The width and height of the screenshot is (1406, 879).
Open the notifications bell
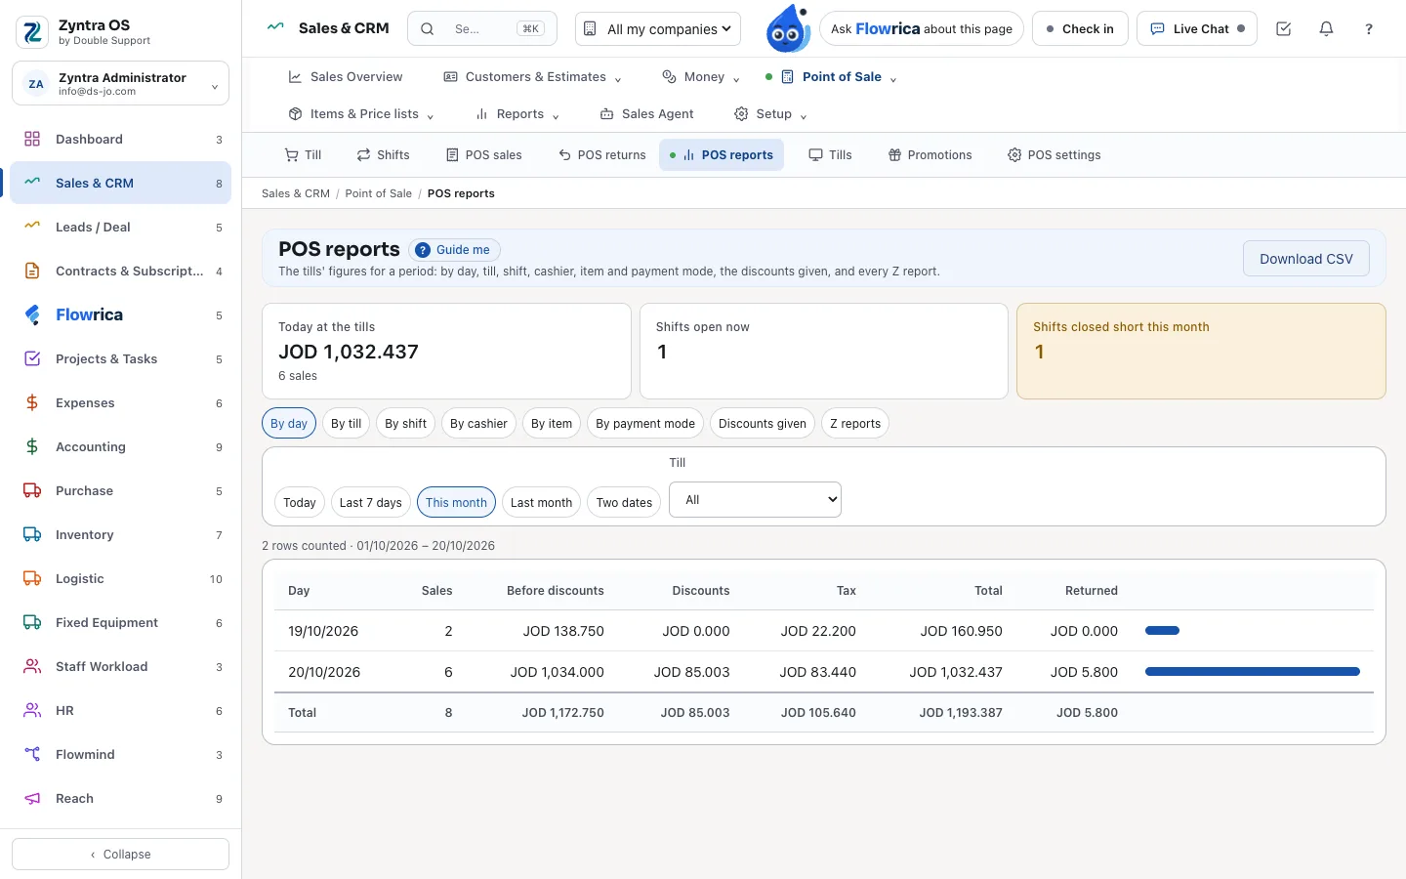click(1326, 29)
